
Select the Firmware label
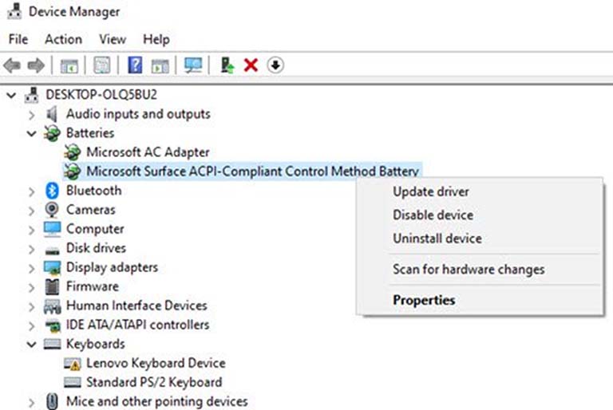[93, 286]
